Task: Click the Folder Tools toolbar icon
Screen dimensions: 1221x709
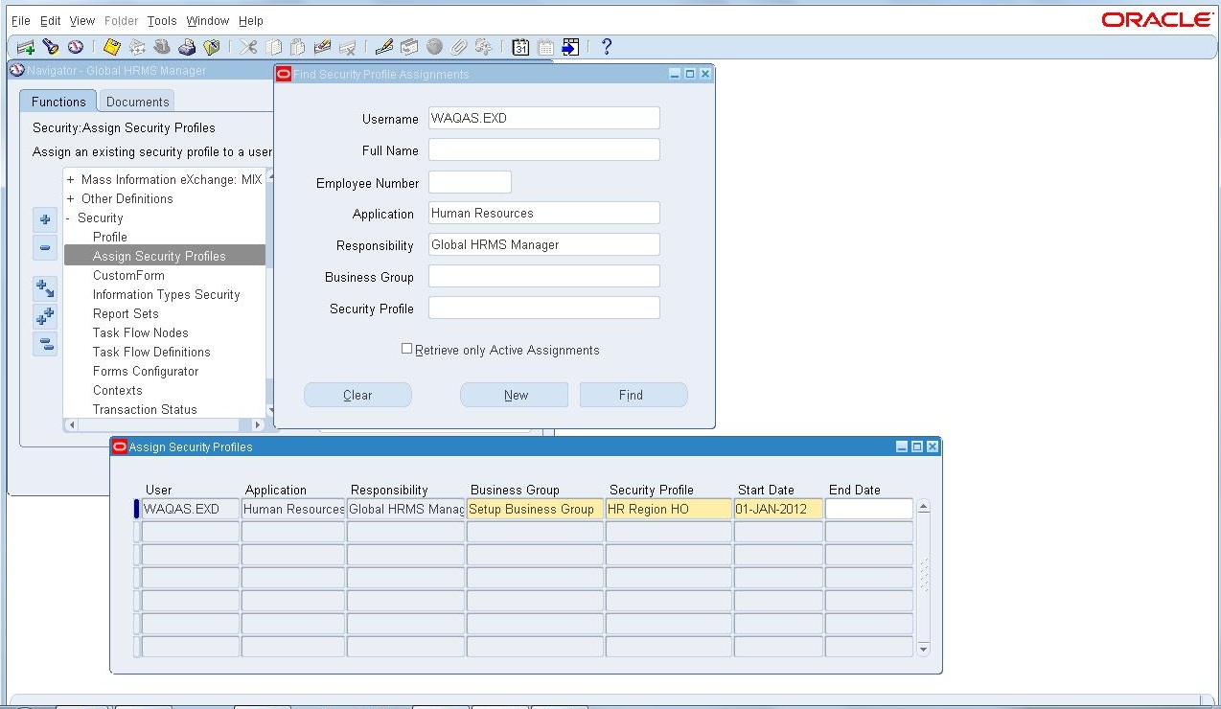Action: tap(483, 47)
